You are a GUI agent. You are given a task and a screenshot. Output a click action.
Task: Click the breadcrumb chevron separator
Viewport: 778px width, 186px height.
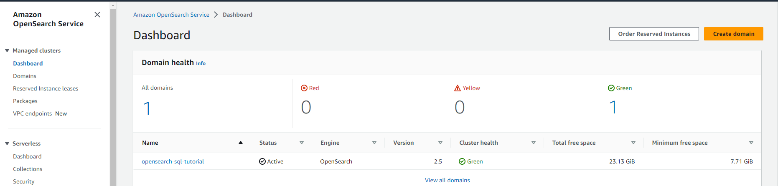point(216,15)
